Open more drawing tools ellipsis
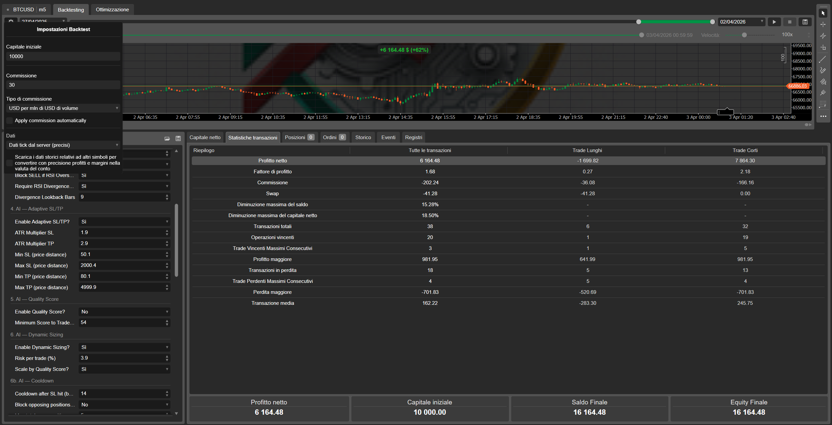832x425 pixels. (823, 116)
